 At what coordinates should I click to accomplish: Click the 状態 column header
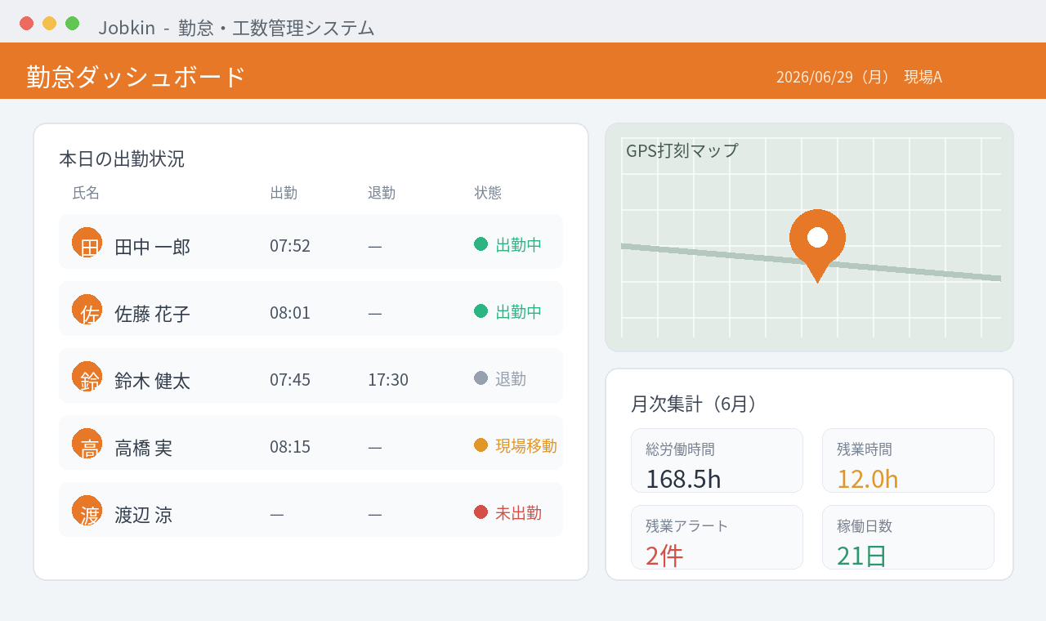(x=488, y=193)
